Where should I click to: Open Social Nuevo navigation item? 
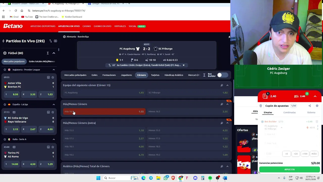tap(137, 26)
